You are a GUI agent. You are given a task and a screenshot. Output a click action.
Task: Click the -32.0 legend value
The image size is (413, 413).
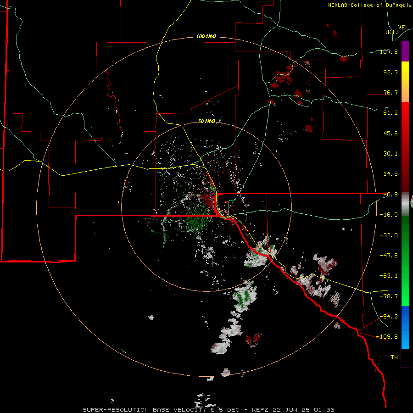click(x=389, y=235)
